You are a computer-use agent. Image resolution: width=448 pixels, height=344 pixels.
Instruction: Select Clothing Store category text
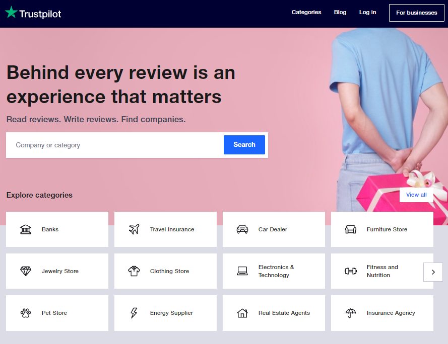(169, 271)
